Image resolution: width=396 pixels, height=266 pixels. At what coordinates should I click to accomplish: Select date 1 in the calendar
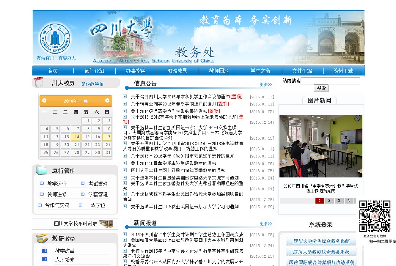click(x=86, y=121)
